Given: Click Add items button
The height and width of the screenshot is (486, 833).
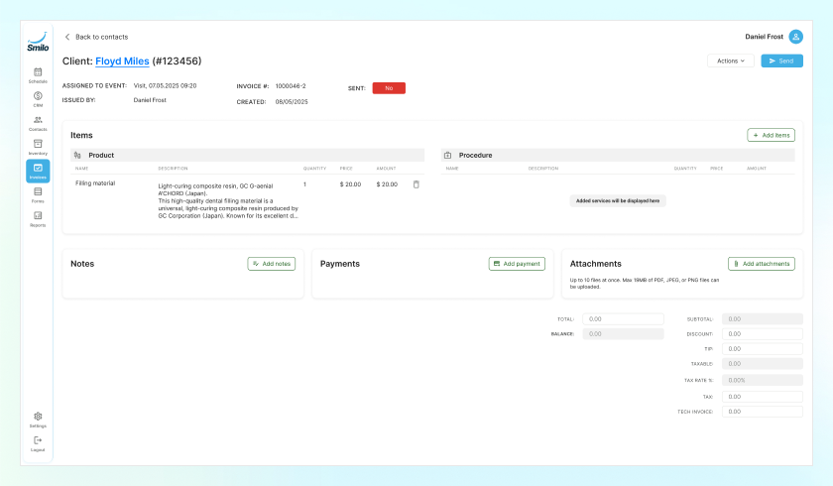Looking at the screenshot, I should 771,136.
